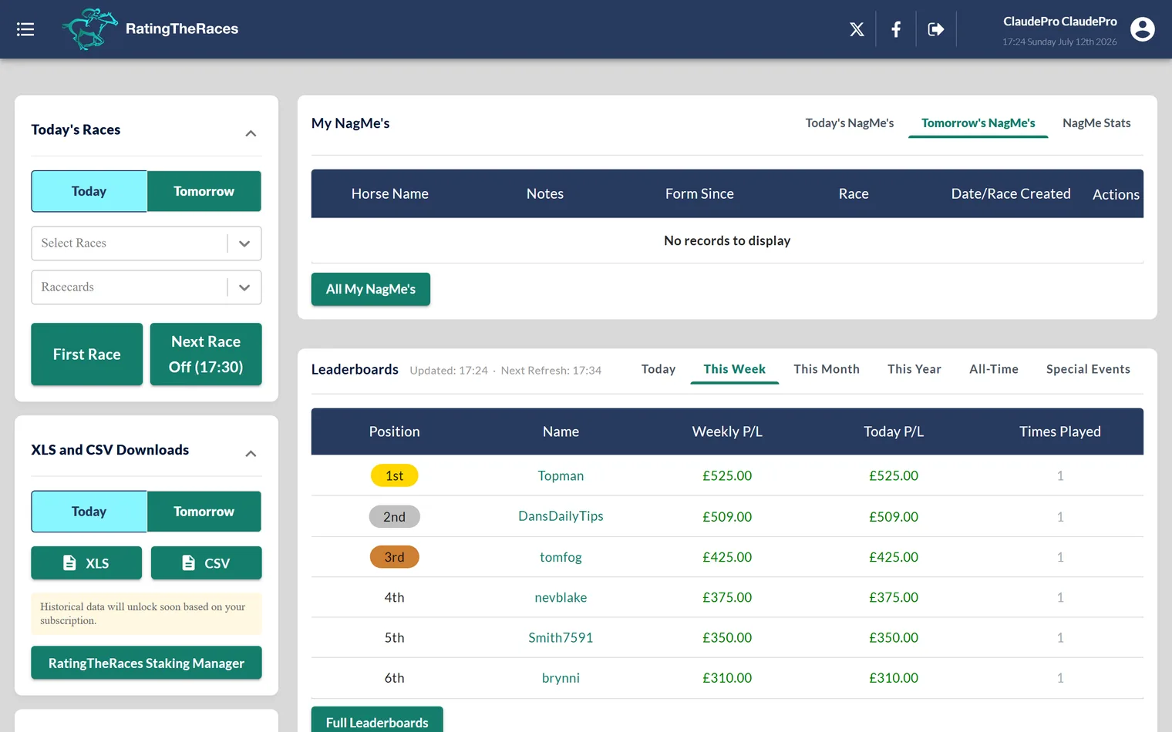Open brynni's leaderboard profile
This screenshot has height=732, width=1172.
pos(561,678)
